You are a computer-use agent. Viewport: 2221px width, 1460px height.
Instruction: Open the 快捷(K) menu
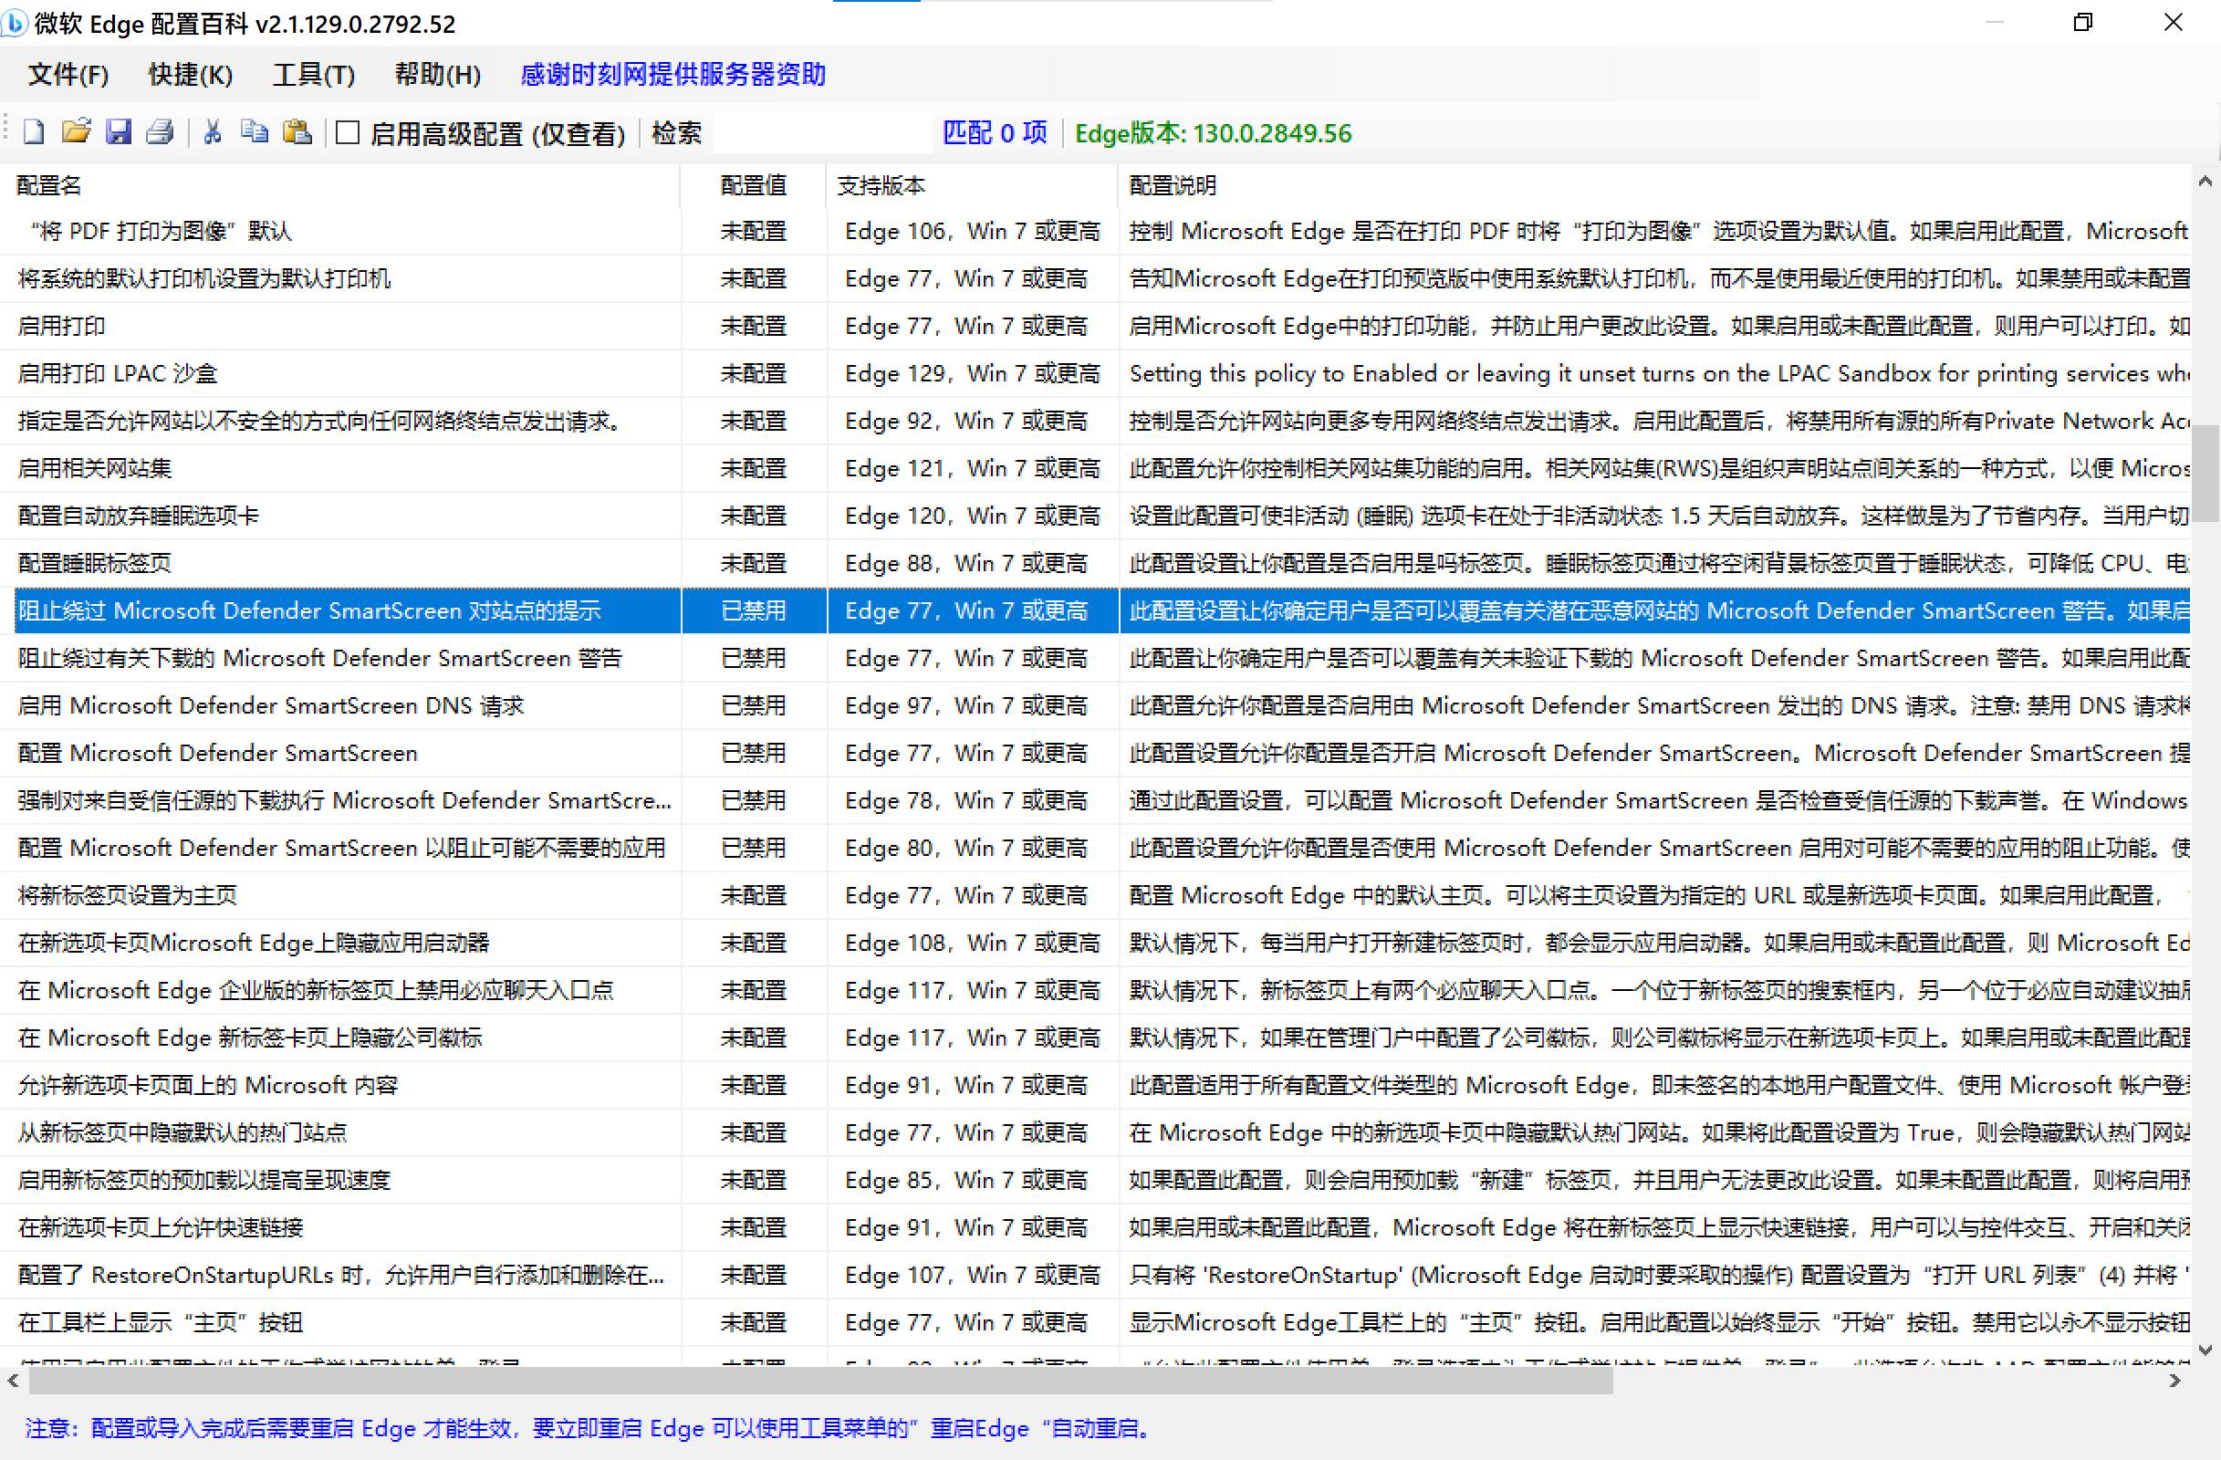pyautogui.click(x=191, y=75)
